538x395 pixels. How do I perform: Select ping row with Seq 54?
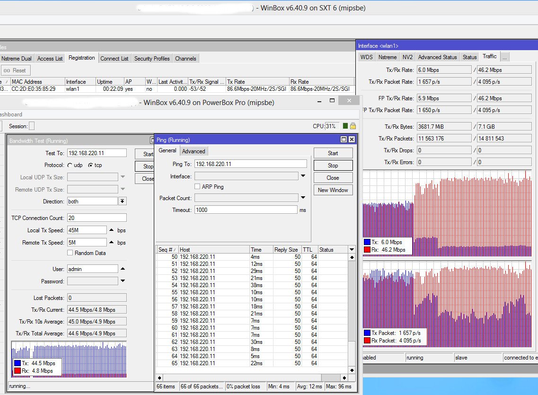(x=252, y=285)
